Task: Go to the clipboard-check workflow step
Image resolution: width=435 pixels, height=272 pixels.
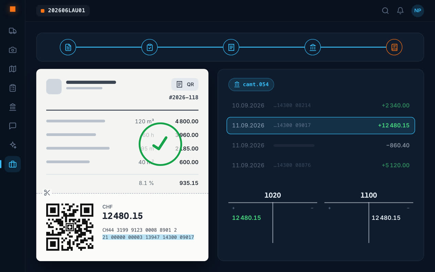Action: click(150, 47)
